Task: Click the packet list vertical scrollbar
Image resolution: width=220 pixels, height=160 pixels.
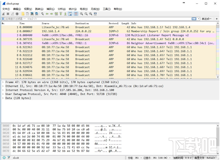Action: [x=218, y=51]
